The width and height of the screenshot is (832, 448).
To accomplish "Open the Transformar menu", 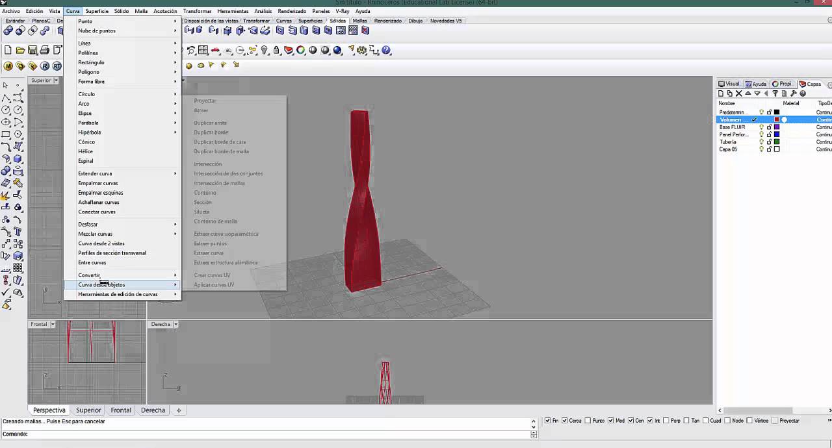I will pos(197,11).
